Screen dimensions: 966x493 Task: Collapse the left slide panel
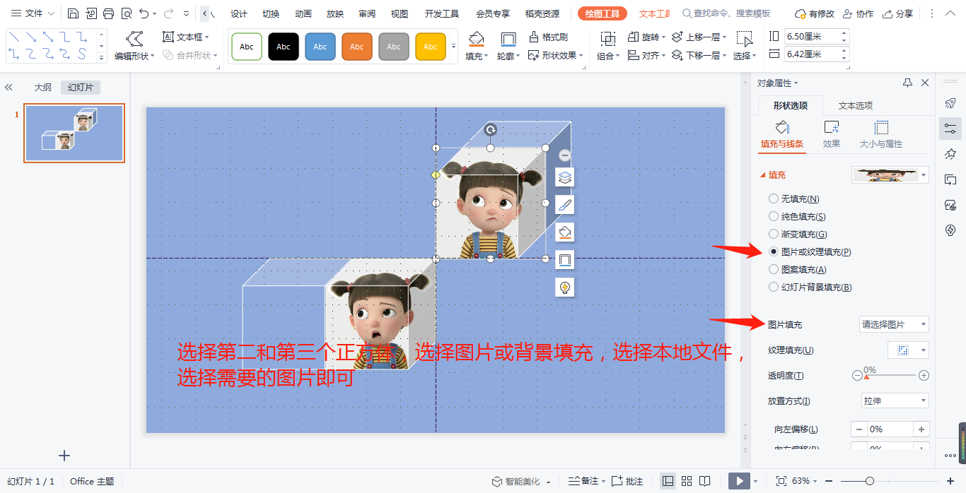pos(8,88)
